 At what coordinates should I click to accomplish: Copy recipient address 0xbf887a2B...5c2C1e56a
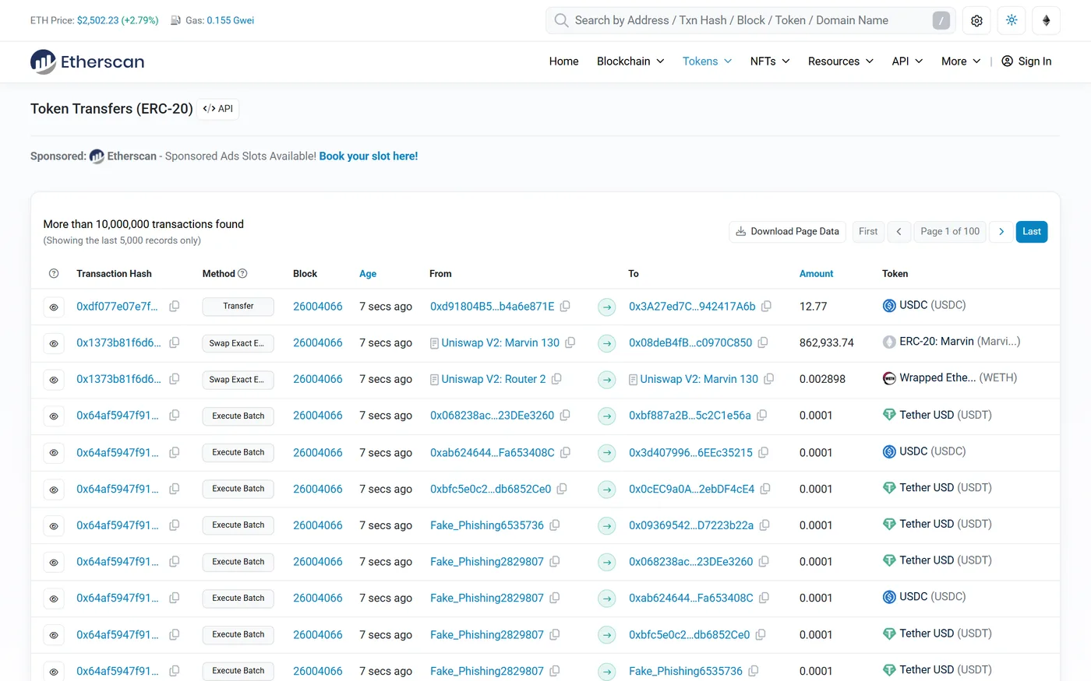pyautogui.click(x=761, y=416)
